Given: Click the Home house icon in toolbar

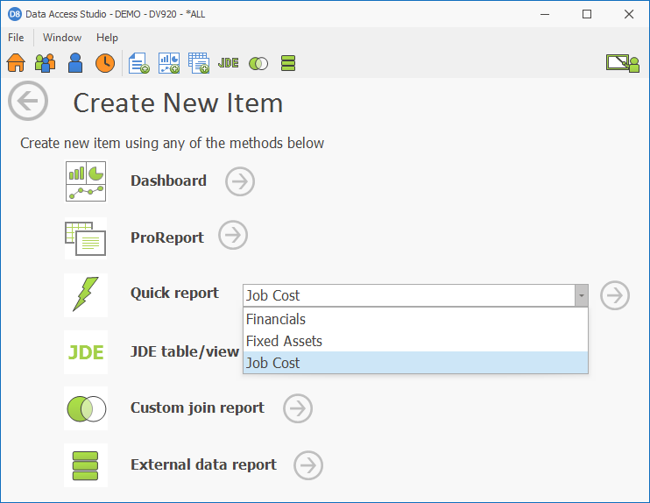Looking at the screenshot, I should 16,63.
